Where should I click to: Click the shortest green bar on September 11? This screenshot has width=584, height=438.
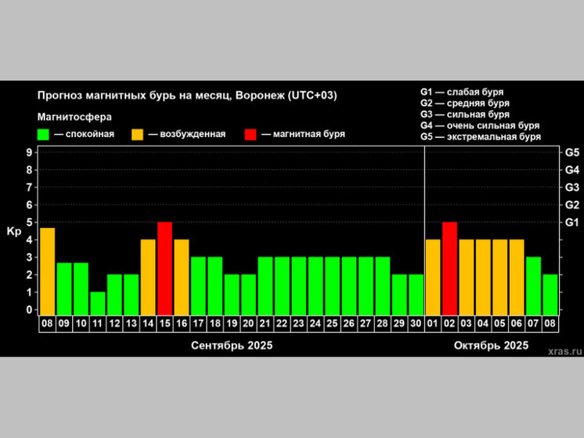(x=98, y=302)
